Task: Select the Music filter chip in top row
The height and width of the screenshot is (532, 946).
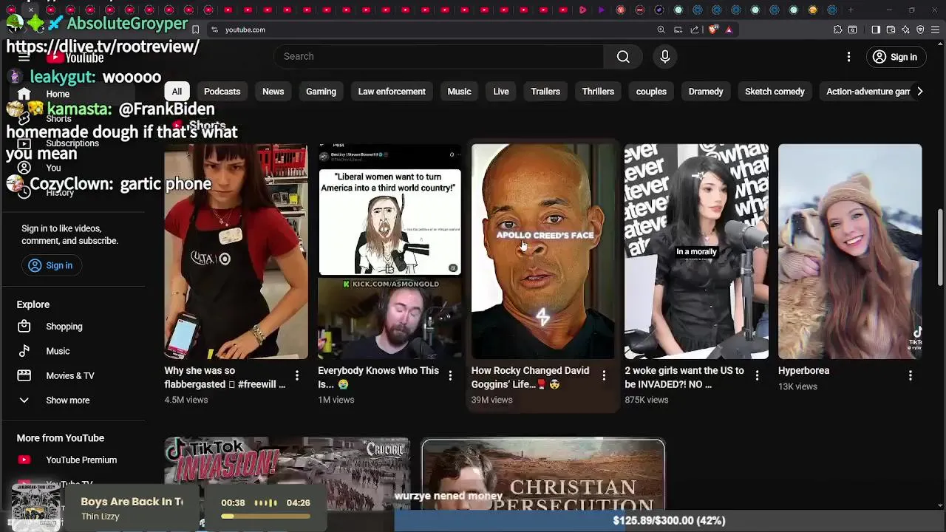Action: [459, 92]
